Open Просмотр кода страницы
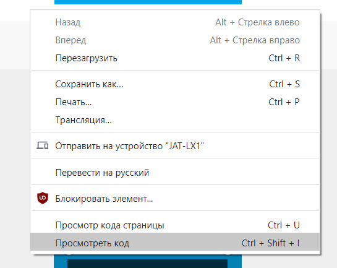 coord(175,225)
